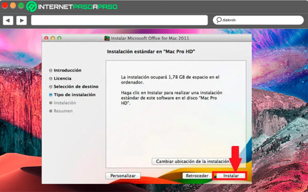
Task: Select the Introducción step in sidebar
Action: point(67,70)
